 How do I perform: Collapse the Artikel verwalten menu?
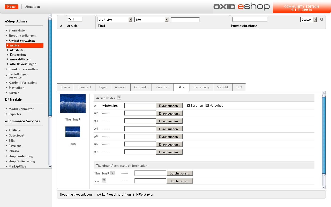point(6,41)
